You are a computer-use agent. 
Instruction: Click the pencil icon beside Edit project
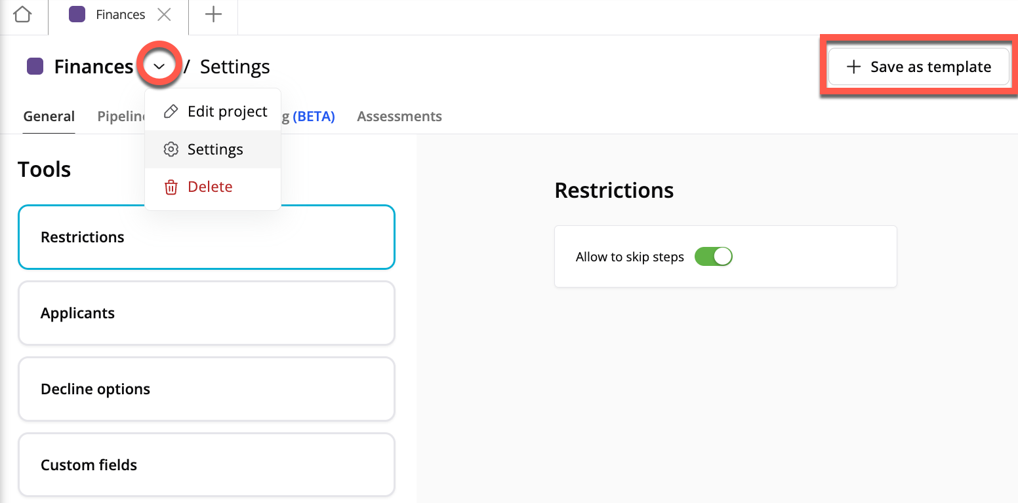coord(171,111)
